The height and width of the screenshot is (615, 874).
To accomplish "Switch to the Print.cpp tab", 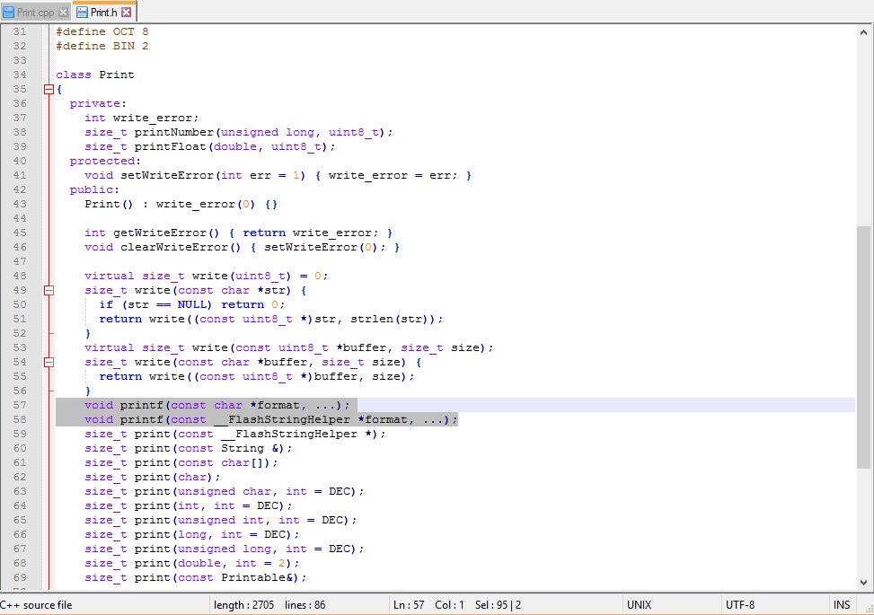I will pyautogui.click(x=36, y=13).
